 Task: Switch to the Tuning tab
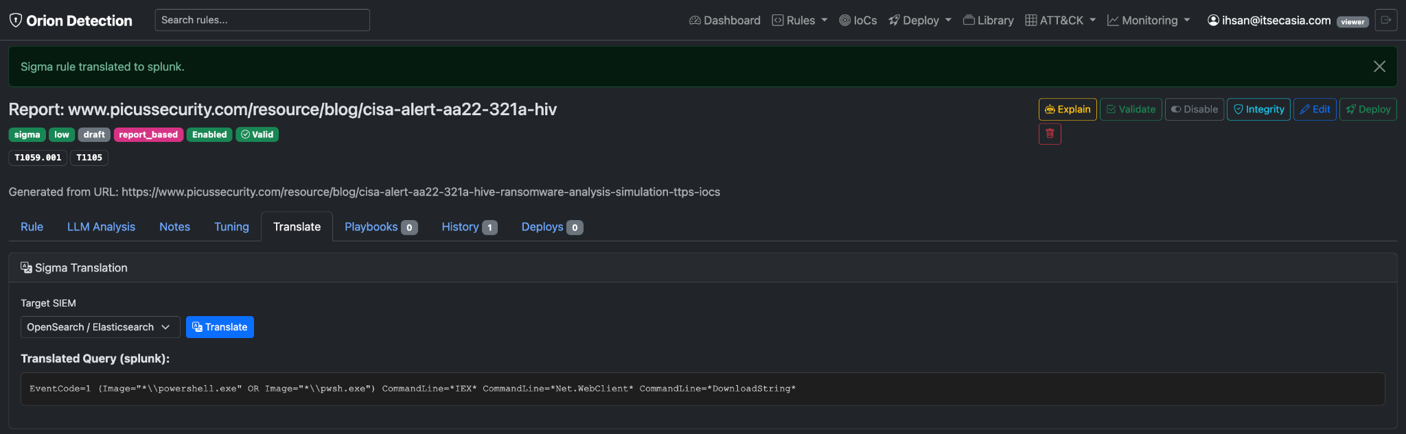coord(231,227)
